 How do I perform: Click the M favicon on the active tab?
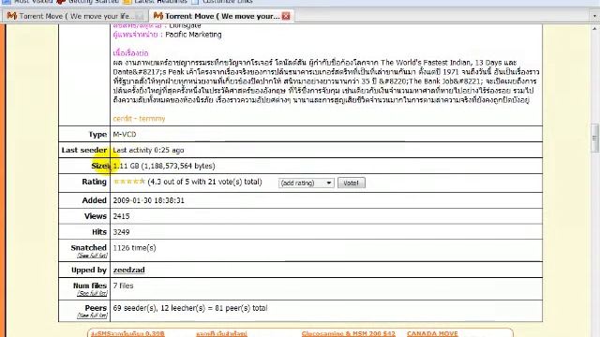tap(158, 16)
